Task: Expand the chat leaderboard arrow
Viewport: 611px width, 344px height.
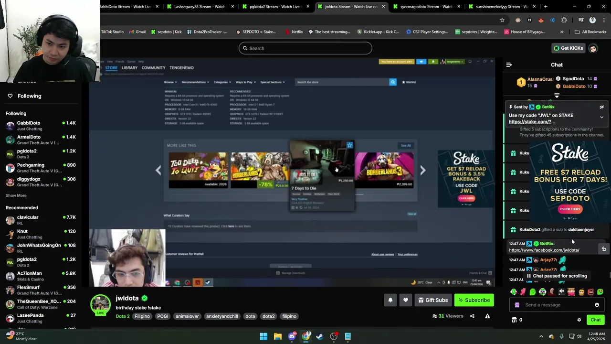Action: tap(557, 96)
